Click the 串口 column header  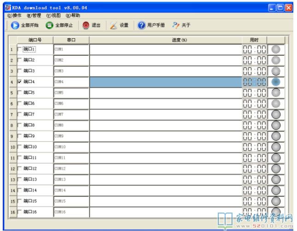coord(71,40)
